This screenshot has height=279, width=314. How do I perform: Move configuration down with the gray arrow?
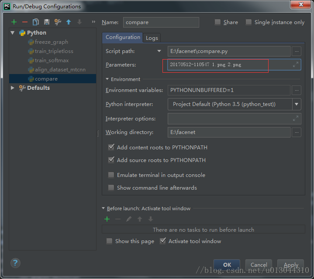(x=79, y=22)
